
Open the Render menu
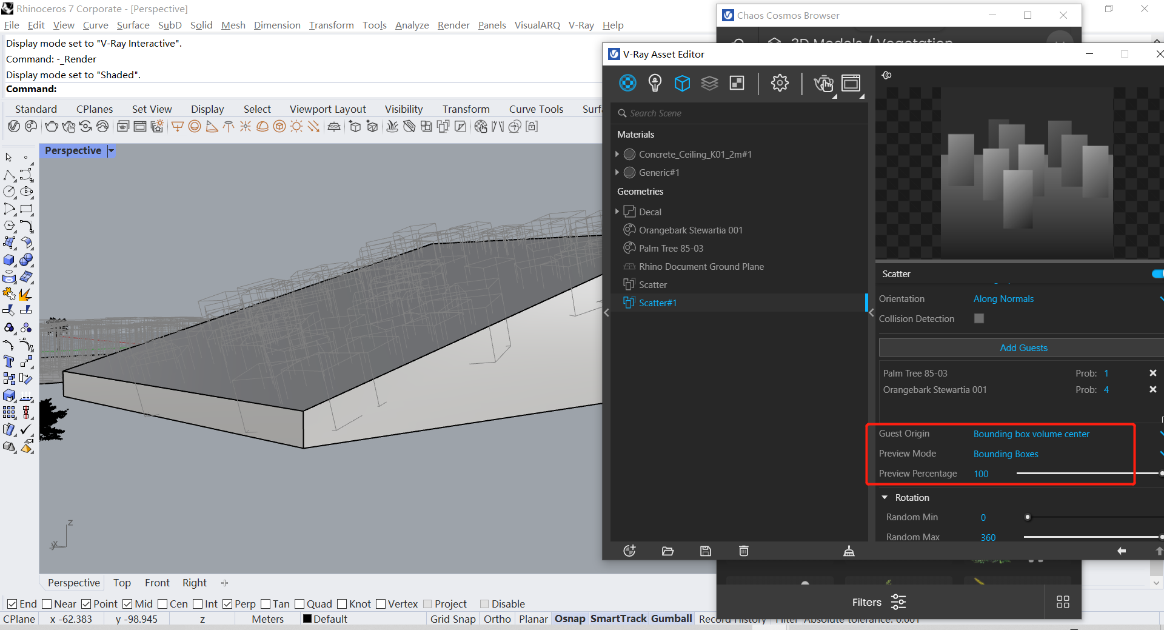pos(453,25)
